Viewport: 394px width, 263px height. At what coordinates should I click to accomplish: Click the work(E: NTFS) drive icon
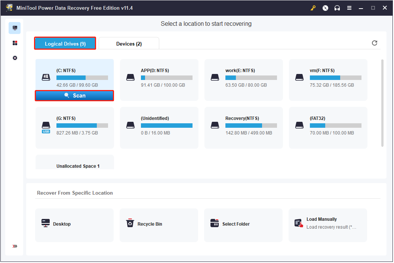coord(215,77)
